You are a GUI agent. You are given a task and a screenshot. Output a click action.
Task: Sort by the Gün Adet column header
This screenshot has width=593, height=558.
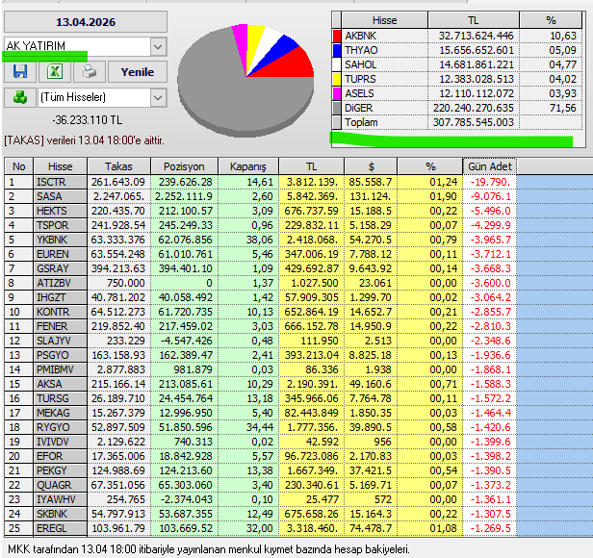(x=490, y=166)
